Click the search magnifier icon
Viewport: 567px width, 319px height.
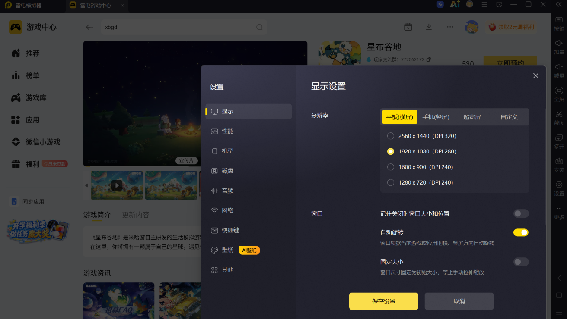click(259, 27)
